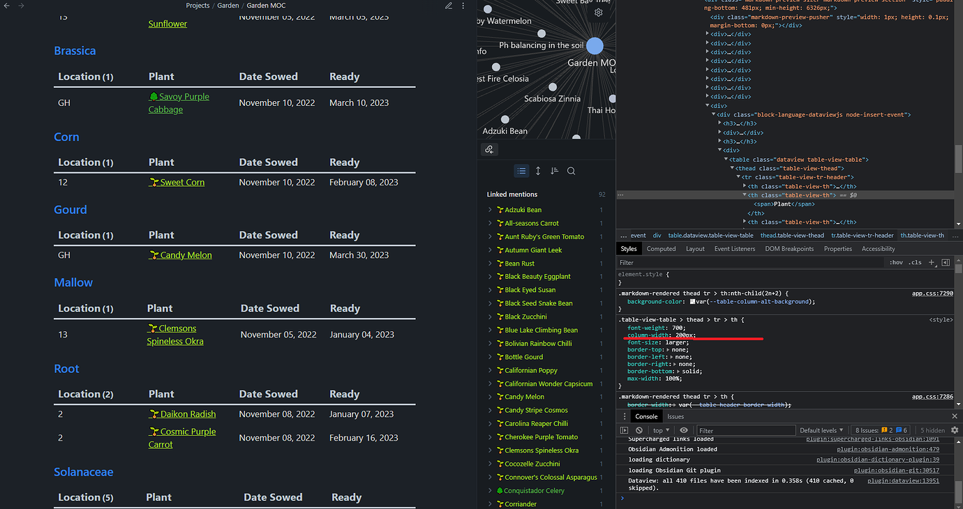Open graph view settings gear
The height and width of the screenshot is (509, 963).
(x=599, y=13)
